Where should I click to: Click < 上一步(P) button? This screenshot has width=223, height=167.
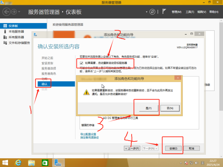[132, 148]
